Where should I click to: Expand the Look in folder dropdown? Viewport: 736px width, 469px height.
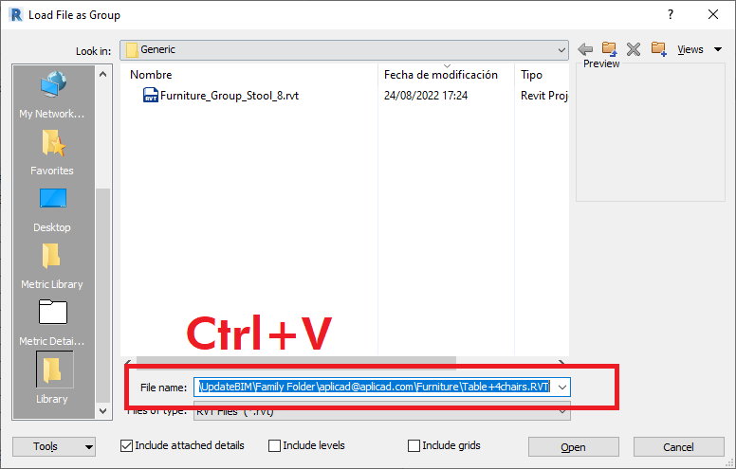[x=561, y=49]
